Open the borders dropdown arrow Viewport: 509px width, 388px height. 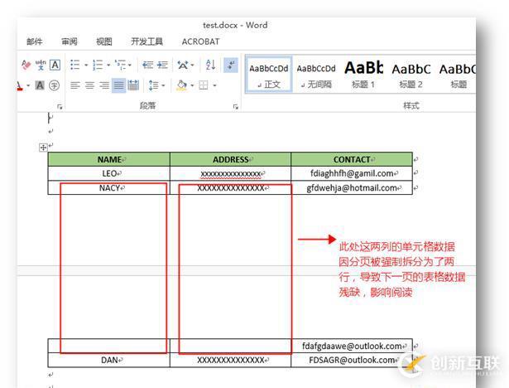pos(215,85)
